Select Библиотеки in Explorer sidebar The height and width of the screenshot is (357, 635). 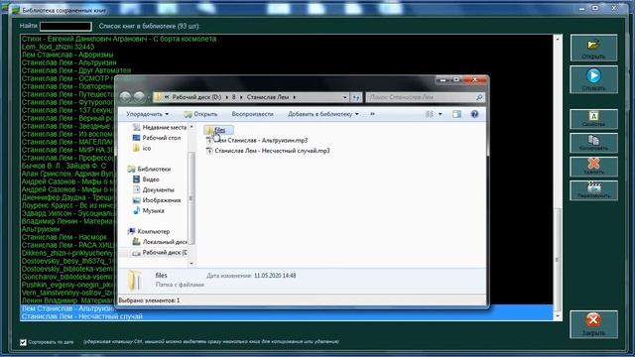point(149,169)
